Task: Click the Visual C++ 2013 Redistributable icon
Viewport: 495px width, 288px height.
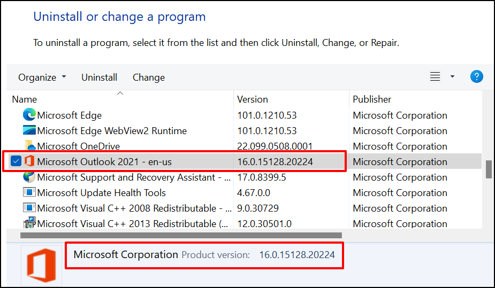Action: click(x=29, y=223)
